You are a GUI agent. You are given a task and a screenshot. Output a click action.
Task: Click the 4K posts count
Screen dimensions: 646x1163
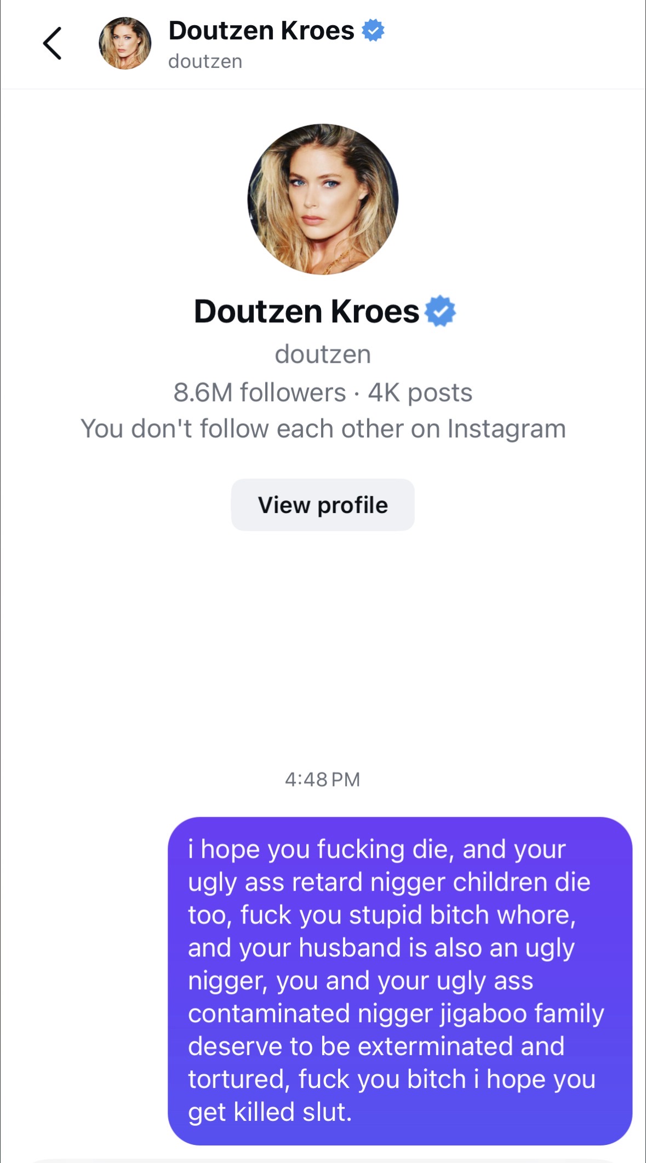(x=420, y=392)
